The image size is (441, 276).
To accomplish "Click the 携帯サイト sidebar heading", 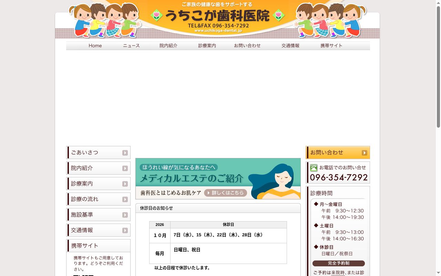I will tap(85, 246).
